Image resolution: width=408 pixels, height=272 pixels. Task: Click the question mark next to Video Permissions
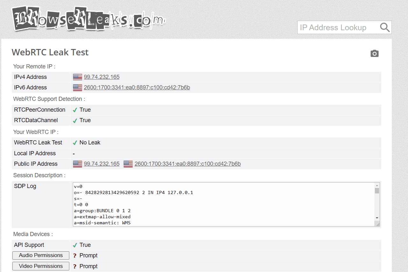(x=75, y=267)
